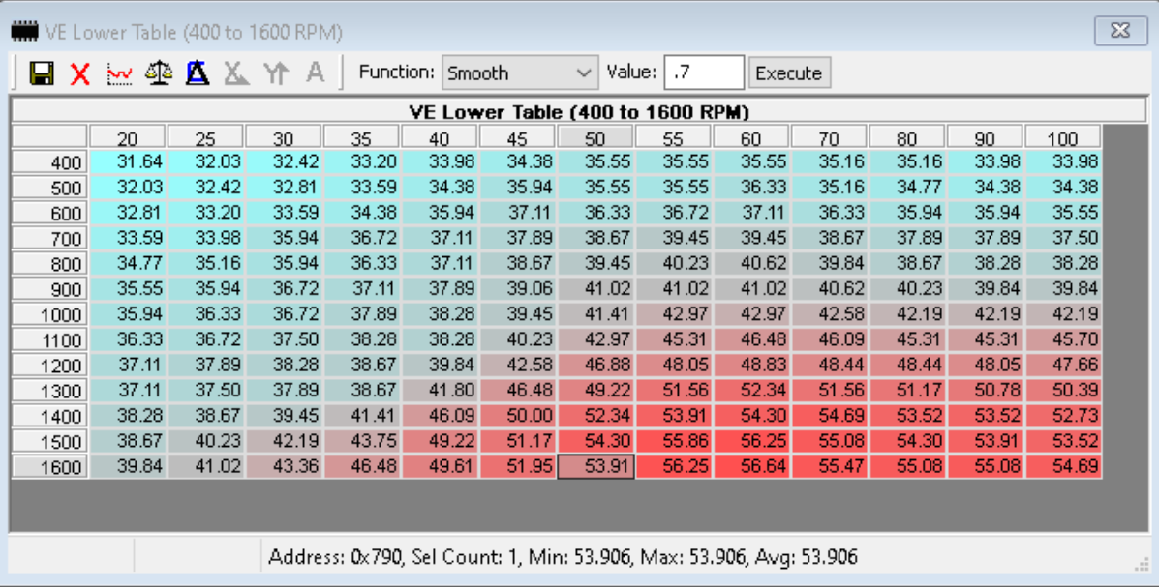
Task: Click the blank top-left table corner cell
Action: click(49, 136)
